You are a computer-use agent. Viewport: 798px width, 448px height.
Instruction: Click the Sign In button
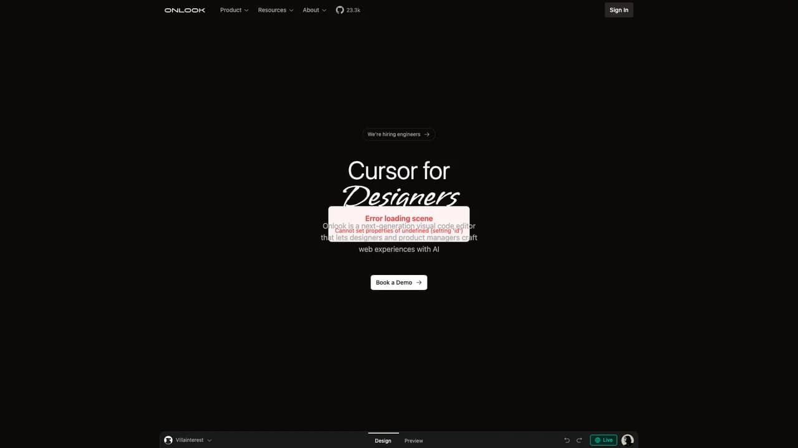[619, 10]
